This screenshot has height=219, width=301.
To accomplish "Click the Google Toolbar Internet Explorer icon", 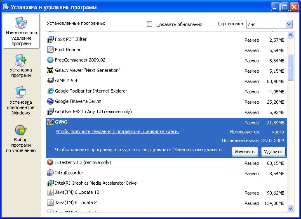I will [50, 91].
